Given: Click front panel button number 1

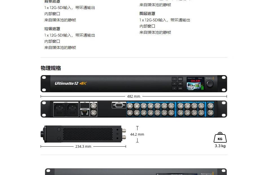Looking at the screenshot, I should (174, 79).
